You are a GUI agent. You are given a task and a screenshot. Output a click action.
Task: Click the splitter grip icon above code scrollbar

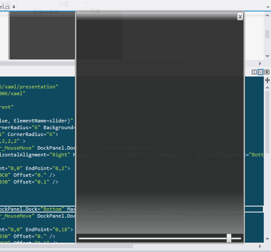coord(267,80)
